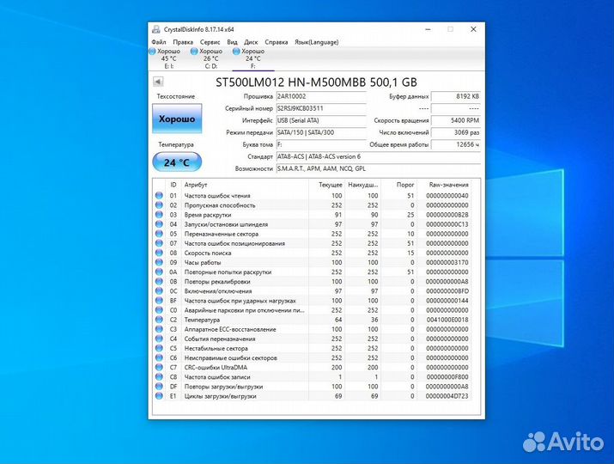This screenshot has height=464, width=614.
Task: Open the Правка menu
Action: coord(183,41)
